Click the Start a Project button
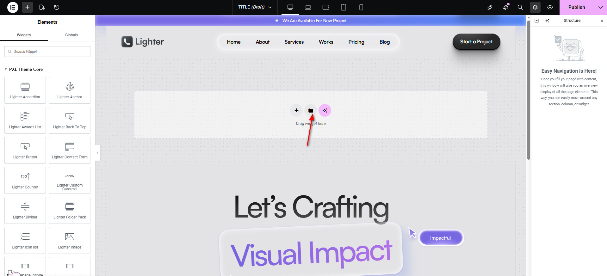This screenshot has height=276, width=607. pyautogui.click(x=476, y=42)
